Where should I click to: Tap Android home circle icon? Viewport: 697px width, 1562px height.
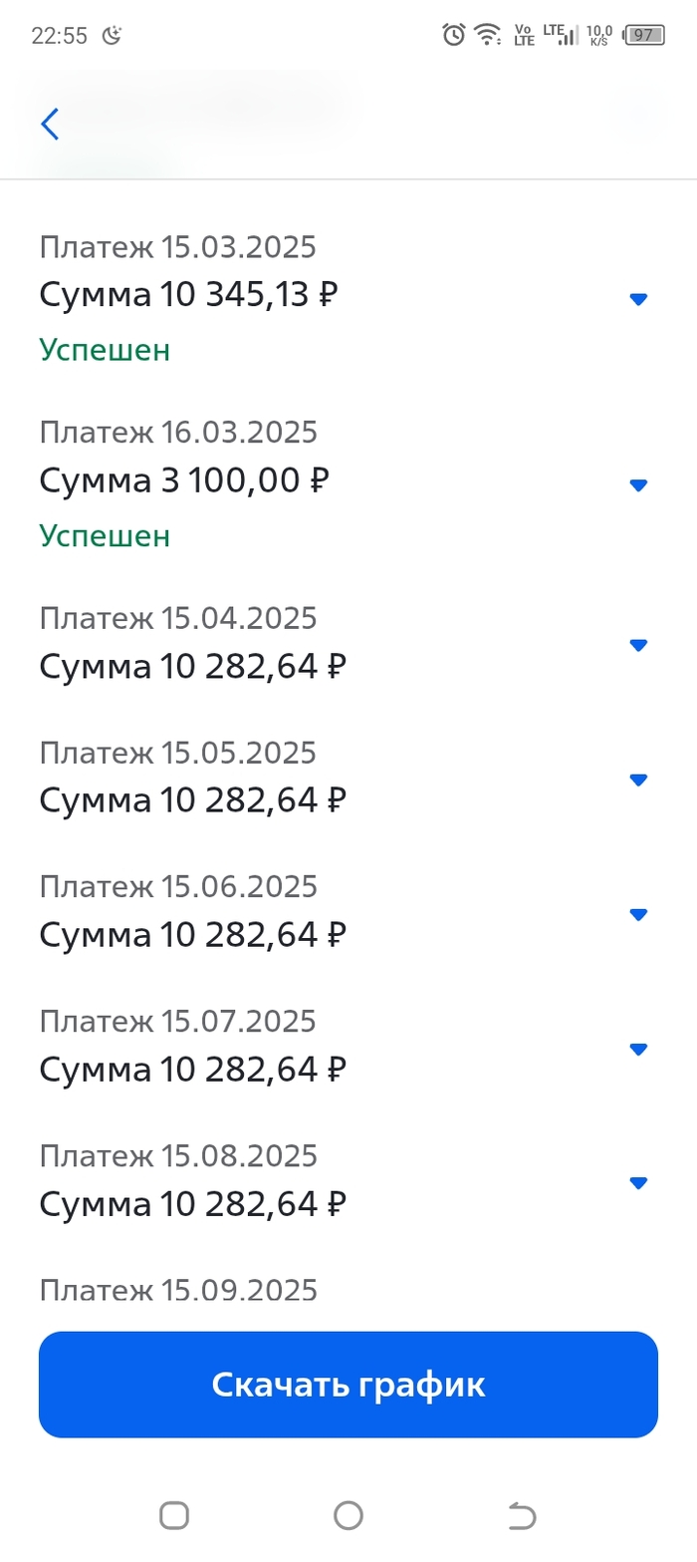pos(348,1516)
